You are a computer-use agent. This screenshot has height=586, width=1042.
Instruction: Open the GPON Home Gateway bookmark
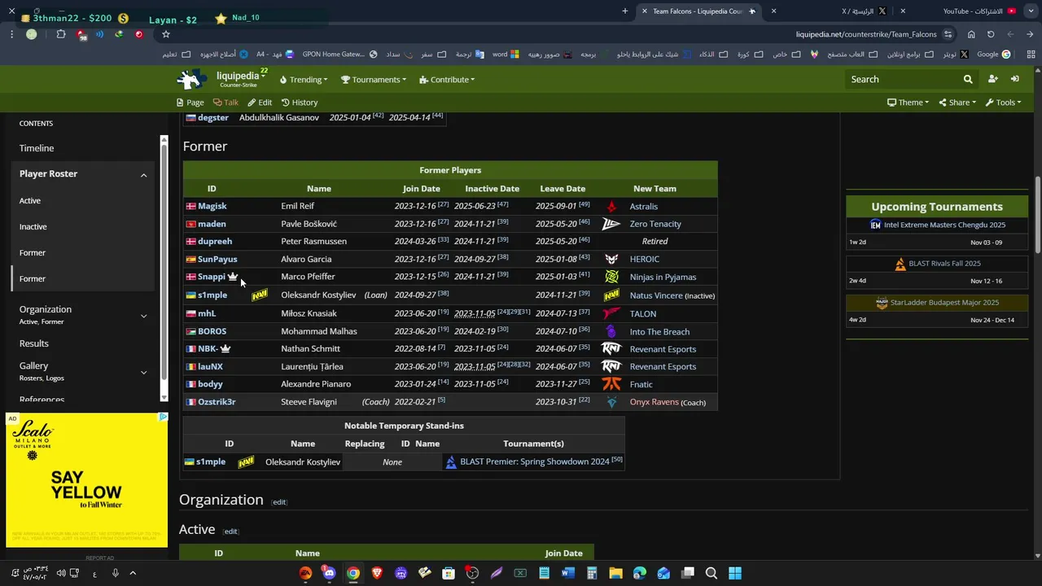[x=339, y=55]
